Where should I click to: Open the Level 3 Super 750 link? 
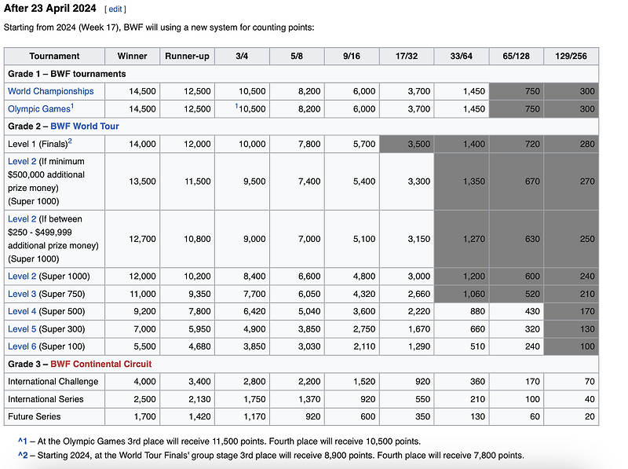(22, 295)
